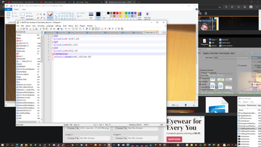The width and height of the screenshot is (261, 147).
Task: Click Resize in Paint ribbon
Action: (x=29, y=16)
